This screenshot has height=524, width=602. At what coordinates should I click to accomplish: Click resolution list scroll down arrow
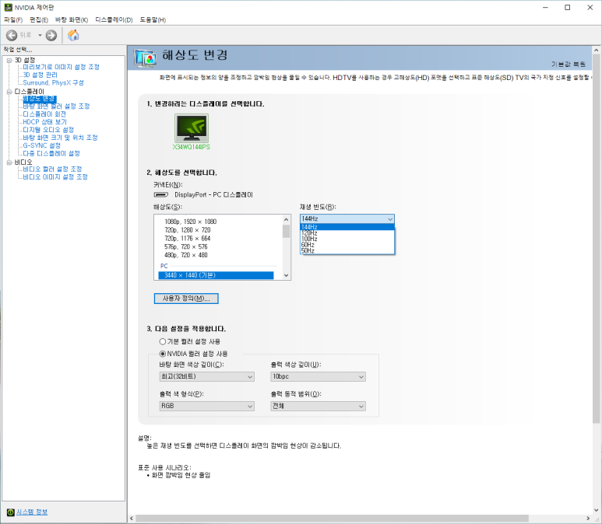coord(286,275)
